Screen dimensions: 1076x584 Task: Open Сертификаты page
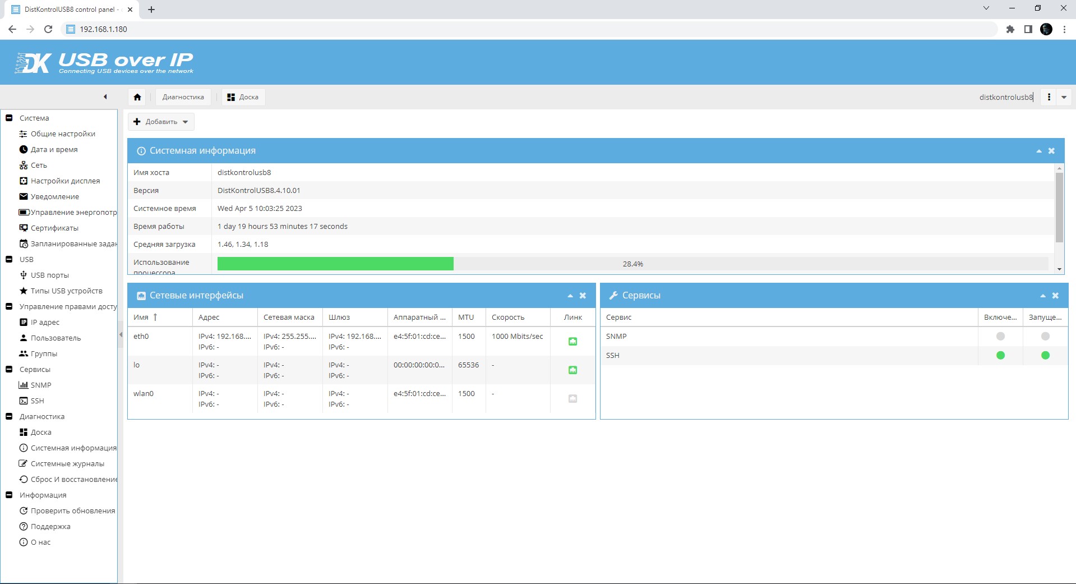click(x=54, y=228)
